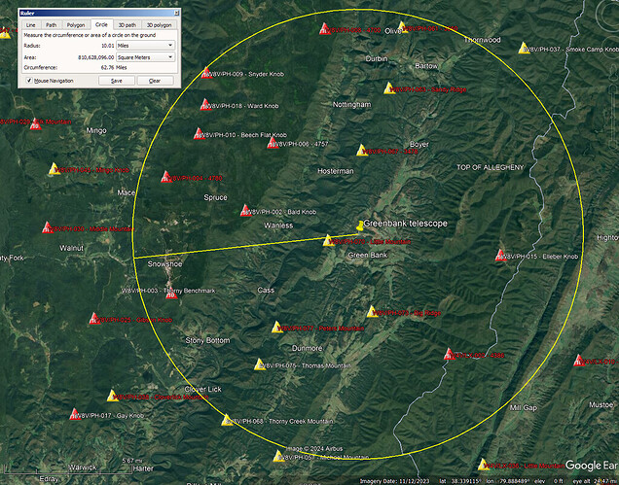Select the Peters Mountain PH-077 marker
Viewport: 619px width, 485px height.
pos(277,328)
